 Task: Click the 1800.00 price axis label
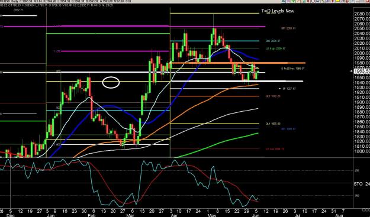click(x=362, y=151)
